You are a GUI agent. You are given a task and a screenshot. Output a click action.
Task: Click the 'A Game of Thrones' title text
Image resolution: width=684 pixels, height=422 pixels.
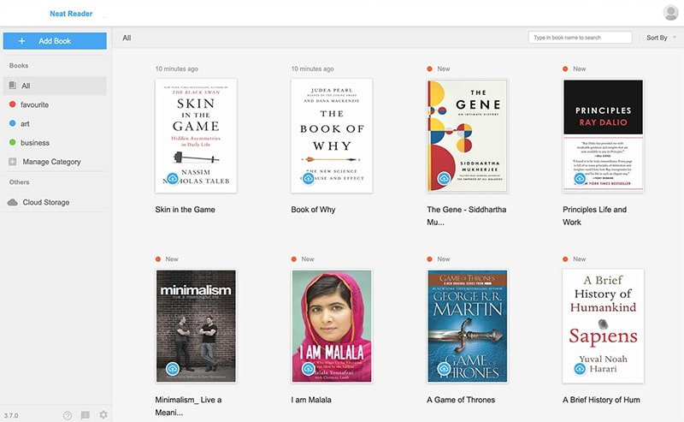461,400
